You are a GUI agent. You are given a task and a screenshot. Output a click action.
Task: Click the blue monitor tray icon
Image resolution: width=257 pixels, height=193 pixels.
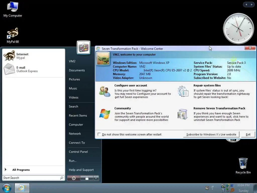pos(232,186)
